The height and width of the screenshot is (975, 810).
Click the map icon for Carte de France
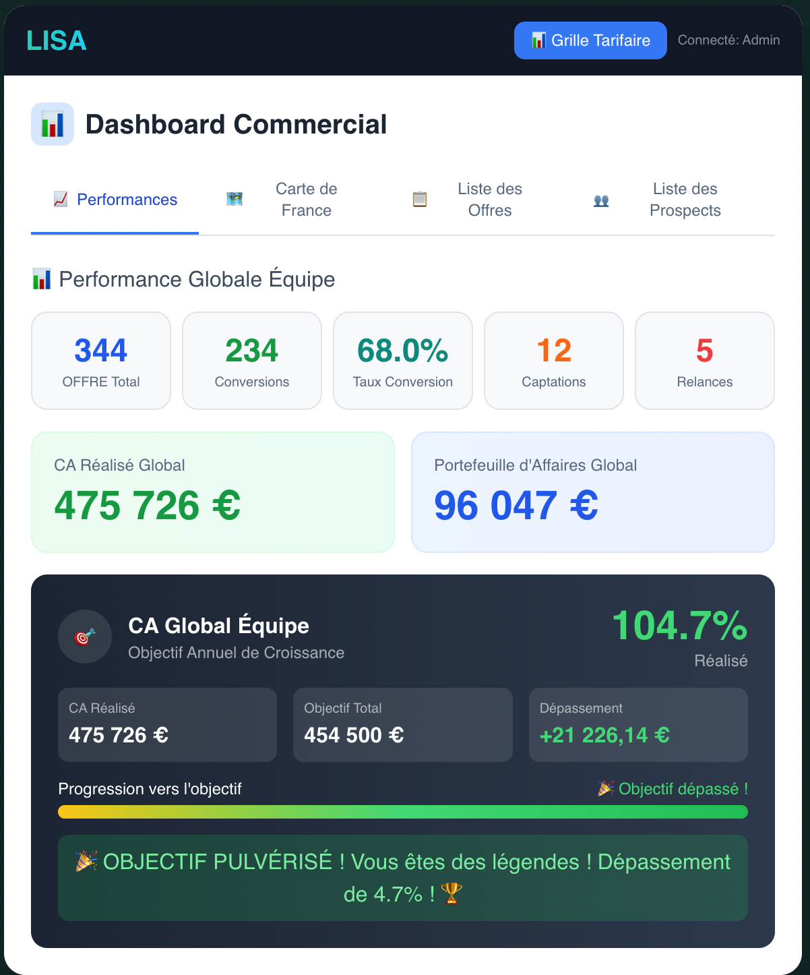click(233, 200)
